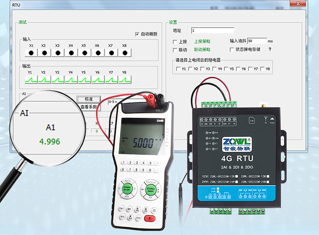
Task: Open the 上报策略 link
Action: pos(202,41)
